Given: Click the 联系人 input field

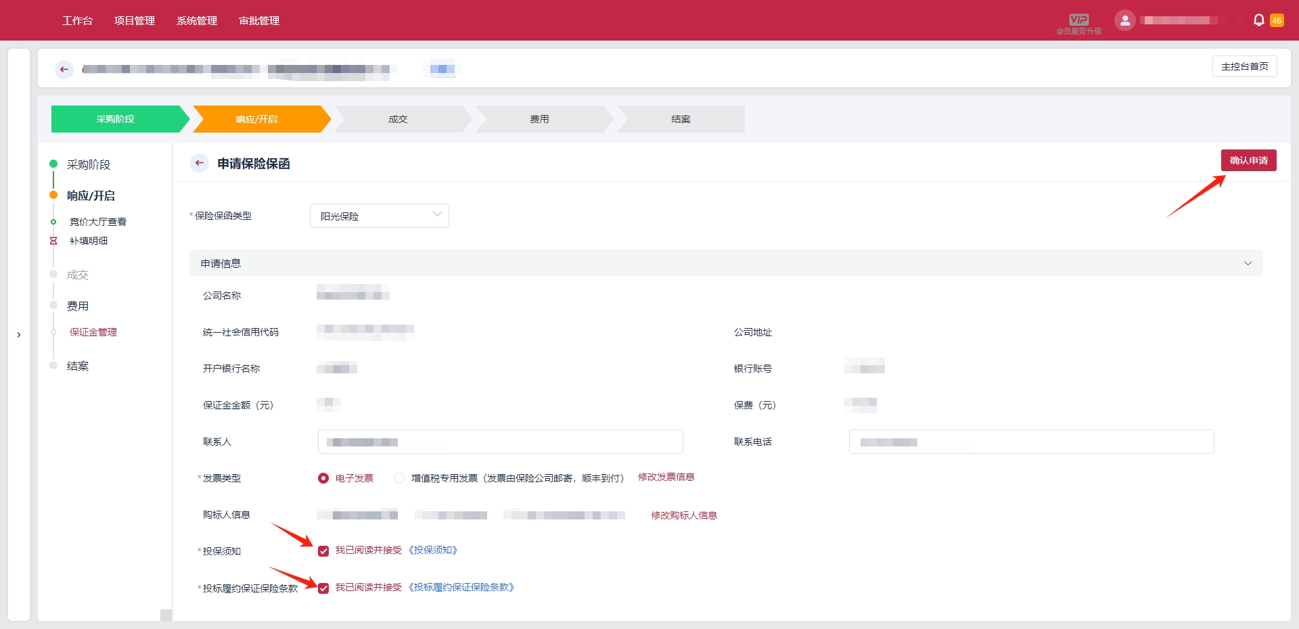Looking at the screenshot, I should [500, 442].
